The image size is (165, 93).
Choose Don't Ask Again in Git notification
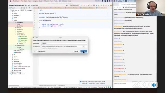(x=101, y=83)
